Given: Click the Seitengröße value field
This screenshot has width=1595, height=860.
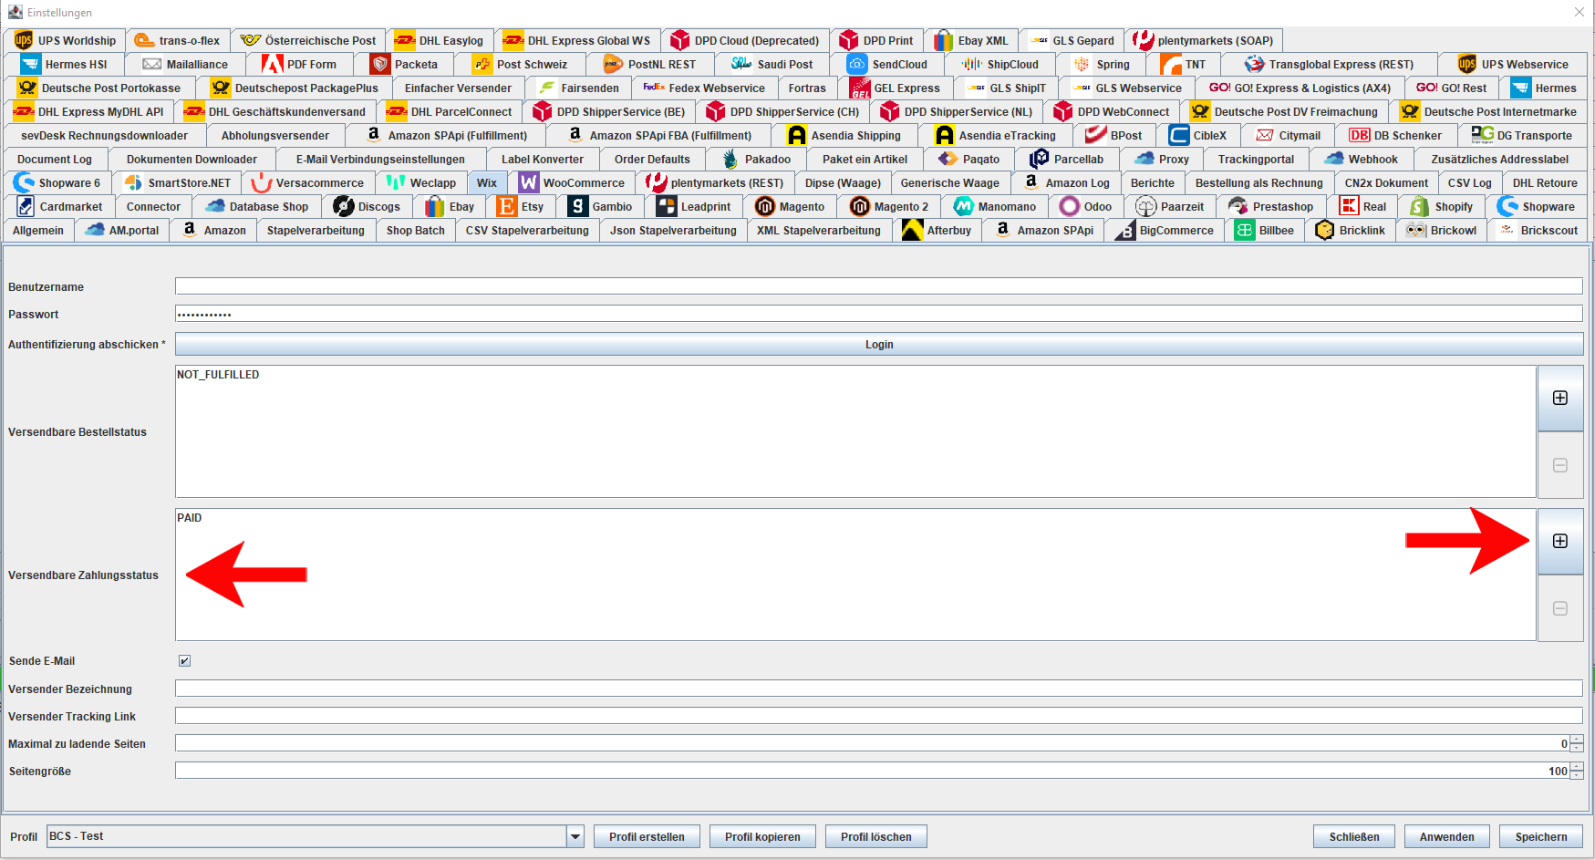Looking at the screenshot, I should [873, 771].
